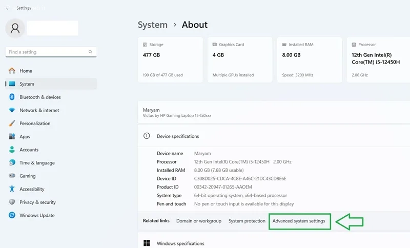
Task: Click the Processor i5-12450H card
Action: (378, 59)
